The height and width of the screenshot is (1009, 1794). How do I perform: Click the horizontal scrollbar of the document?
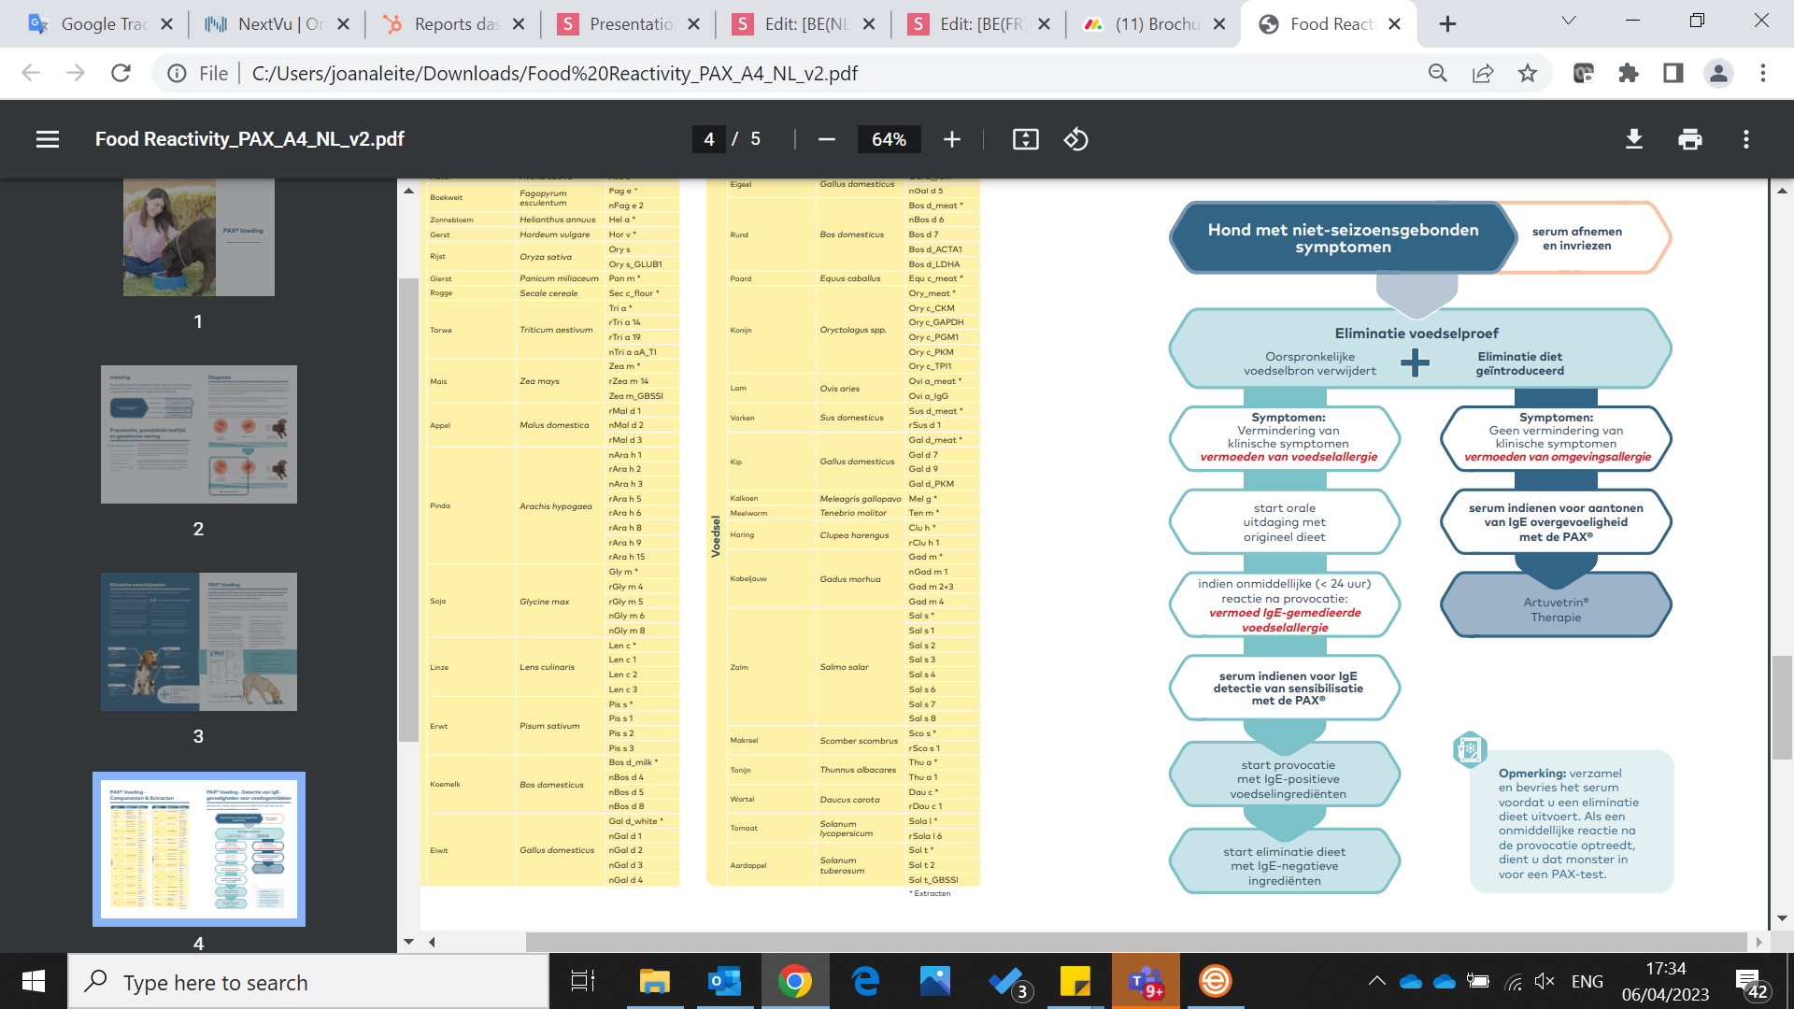[x=1135, y=942]
